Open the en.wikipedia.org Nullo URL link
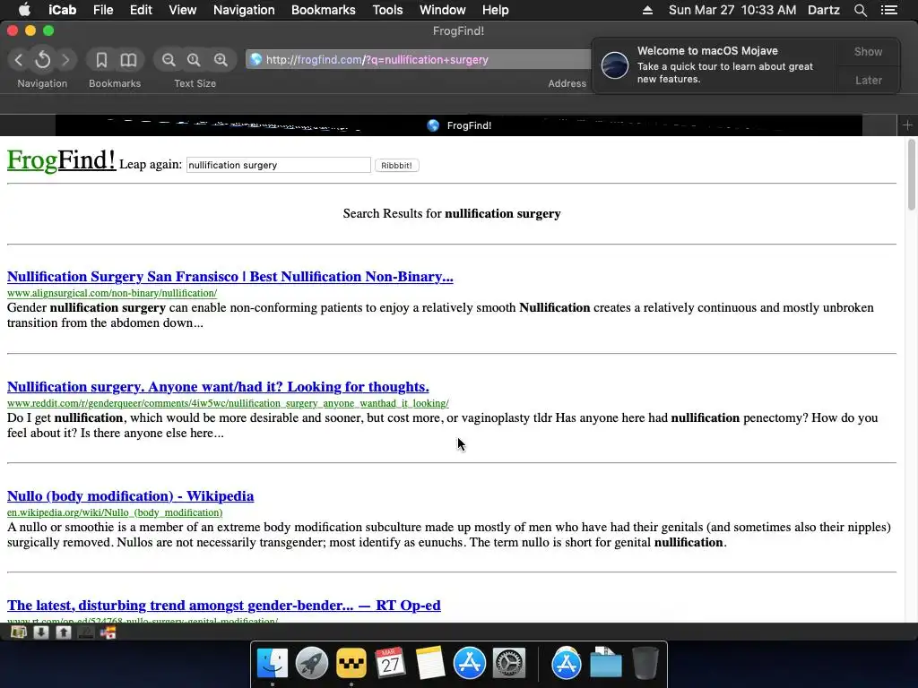918x688 pixels. [x=115, y=512]
